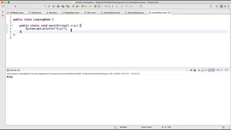Toggle Show Console on standard output
This screenshot has height=130, width=231.
pyautogui.click(x=210, y=70)
